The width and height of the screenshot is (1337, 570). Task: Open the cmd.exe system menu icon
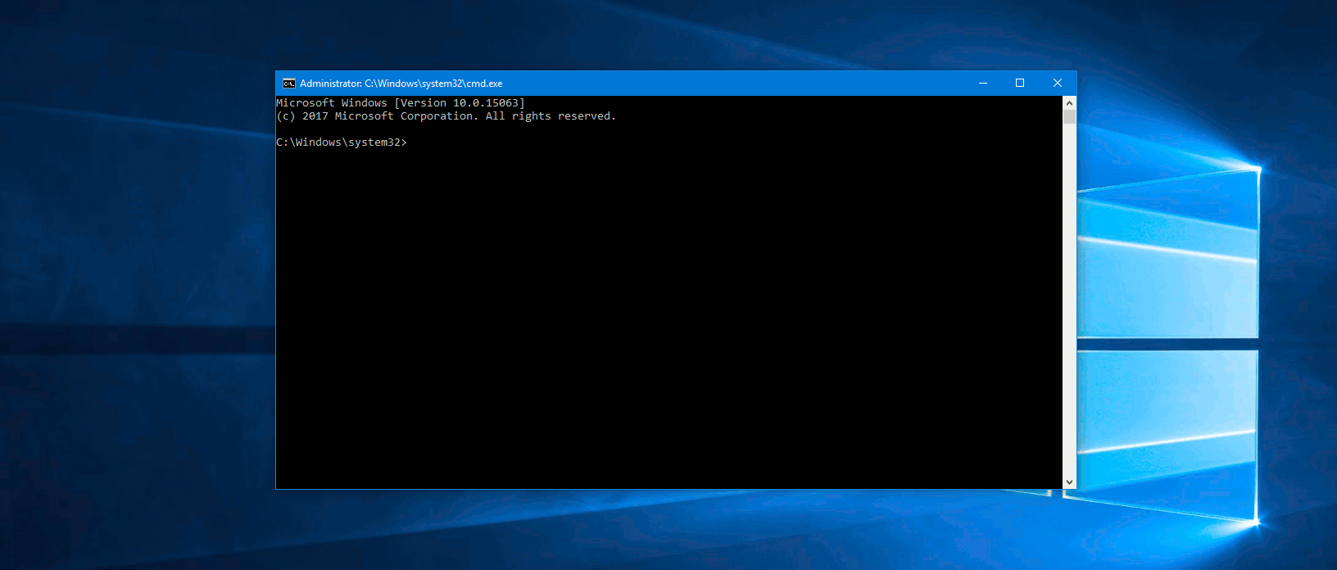(x=288, y=84)
